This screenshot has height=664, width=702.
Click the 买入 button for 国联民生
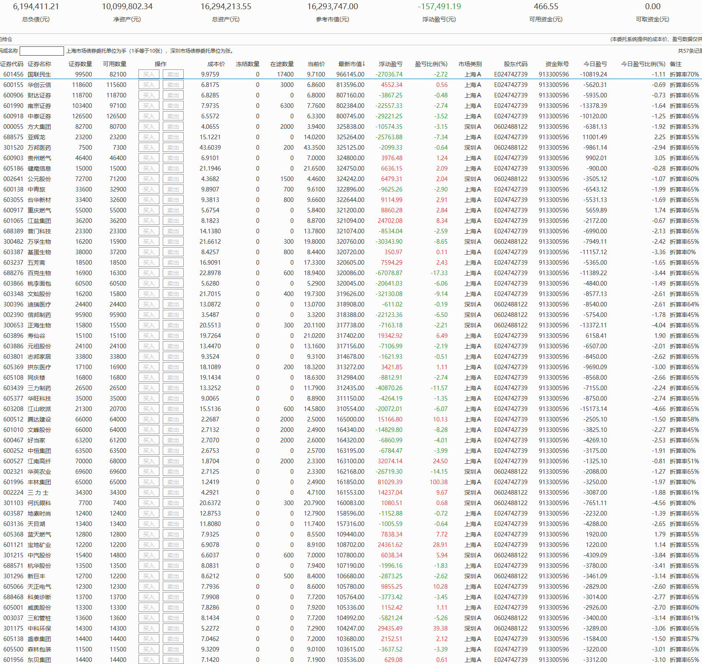coord(149,74)
